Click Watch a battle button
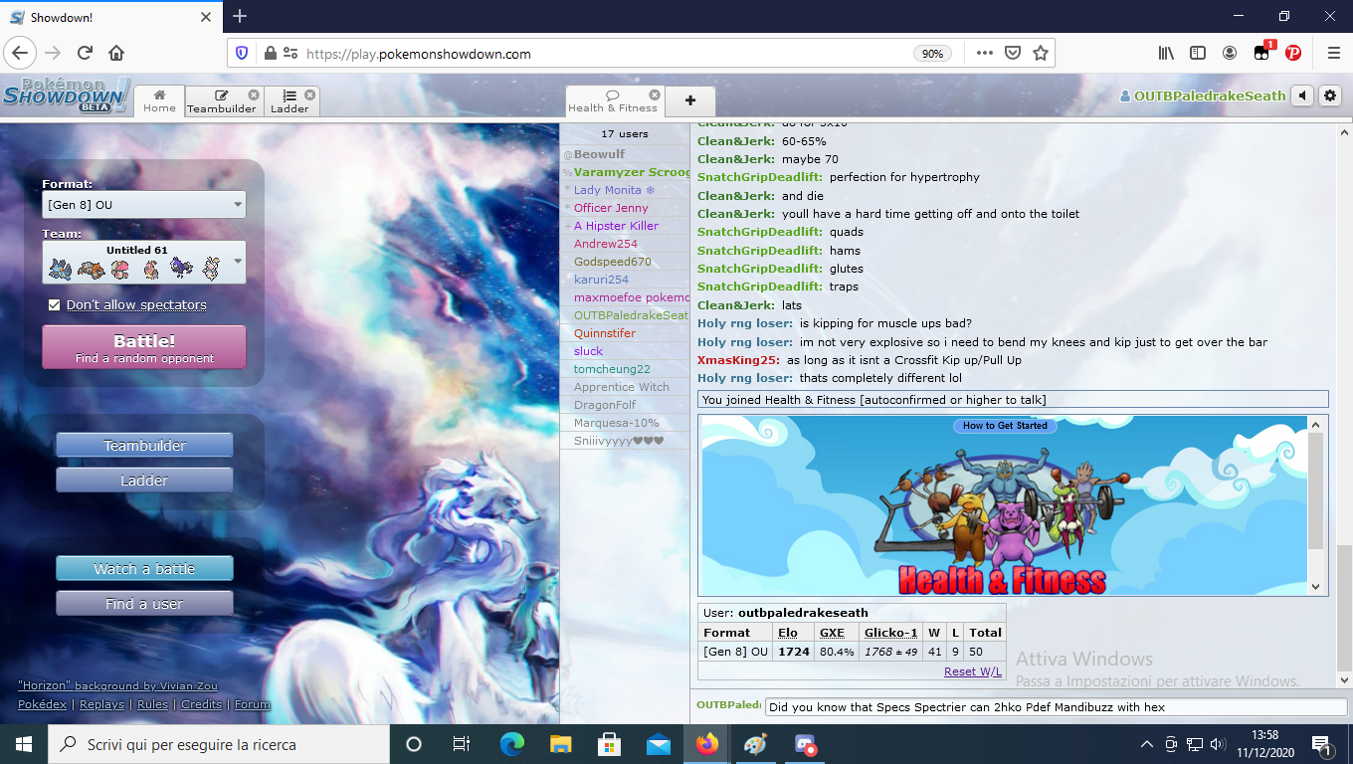This screenshot has width=1353, height=764. pos(144,569)
